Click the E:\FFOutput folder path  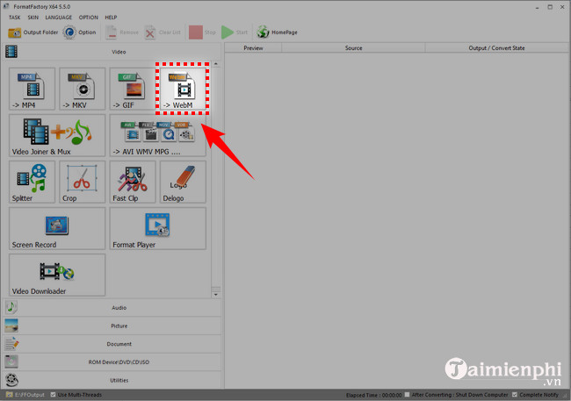pyautogui.click(x=25, y=395)
